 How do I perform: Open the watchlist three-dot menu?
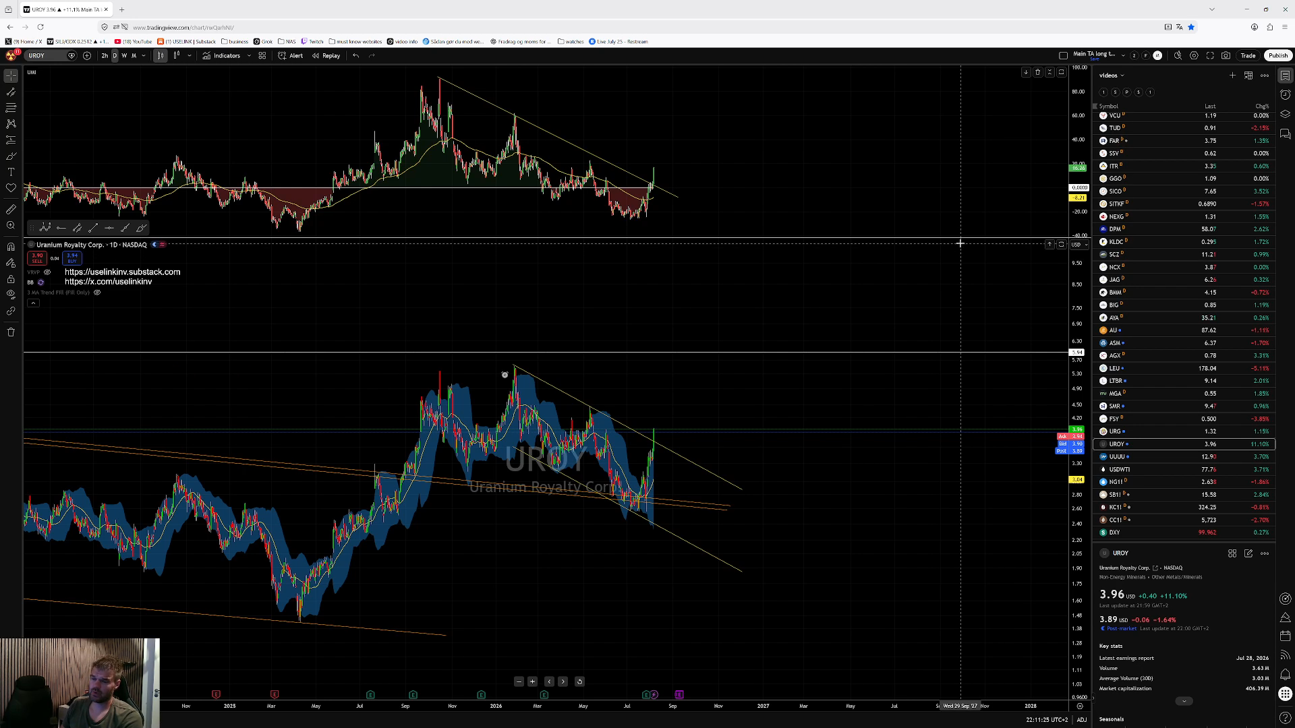coord(1265,75)
